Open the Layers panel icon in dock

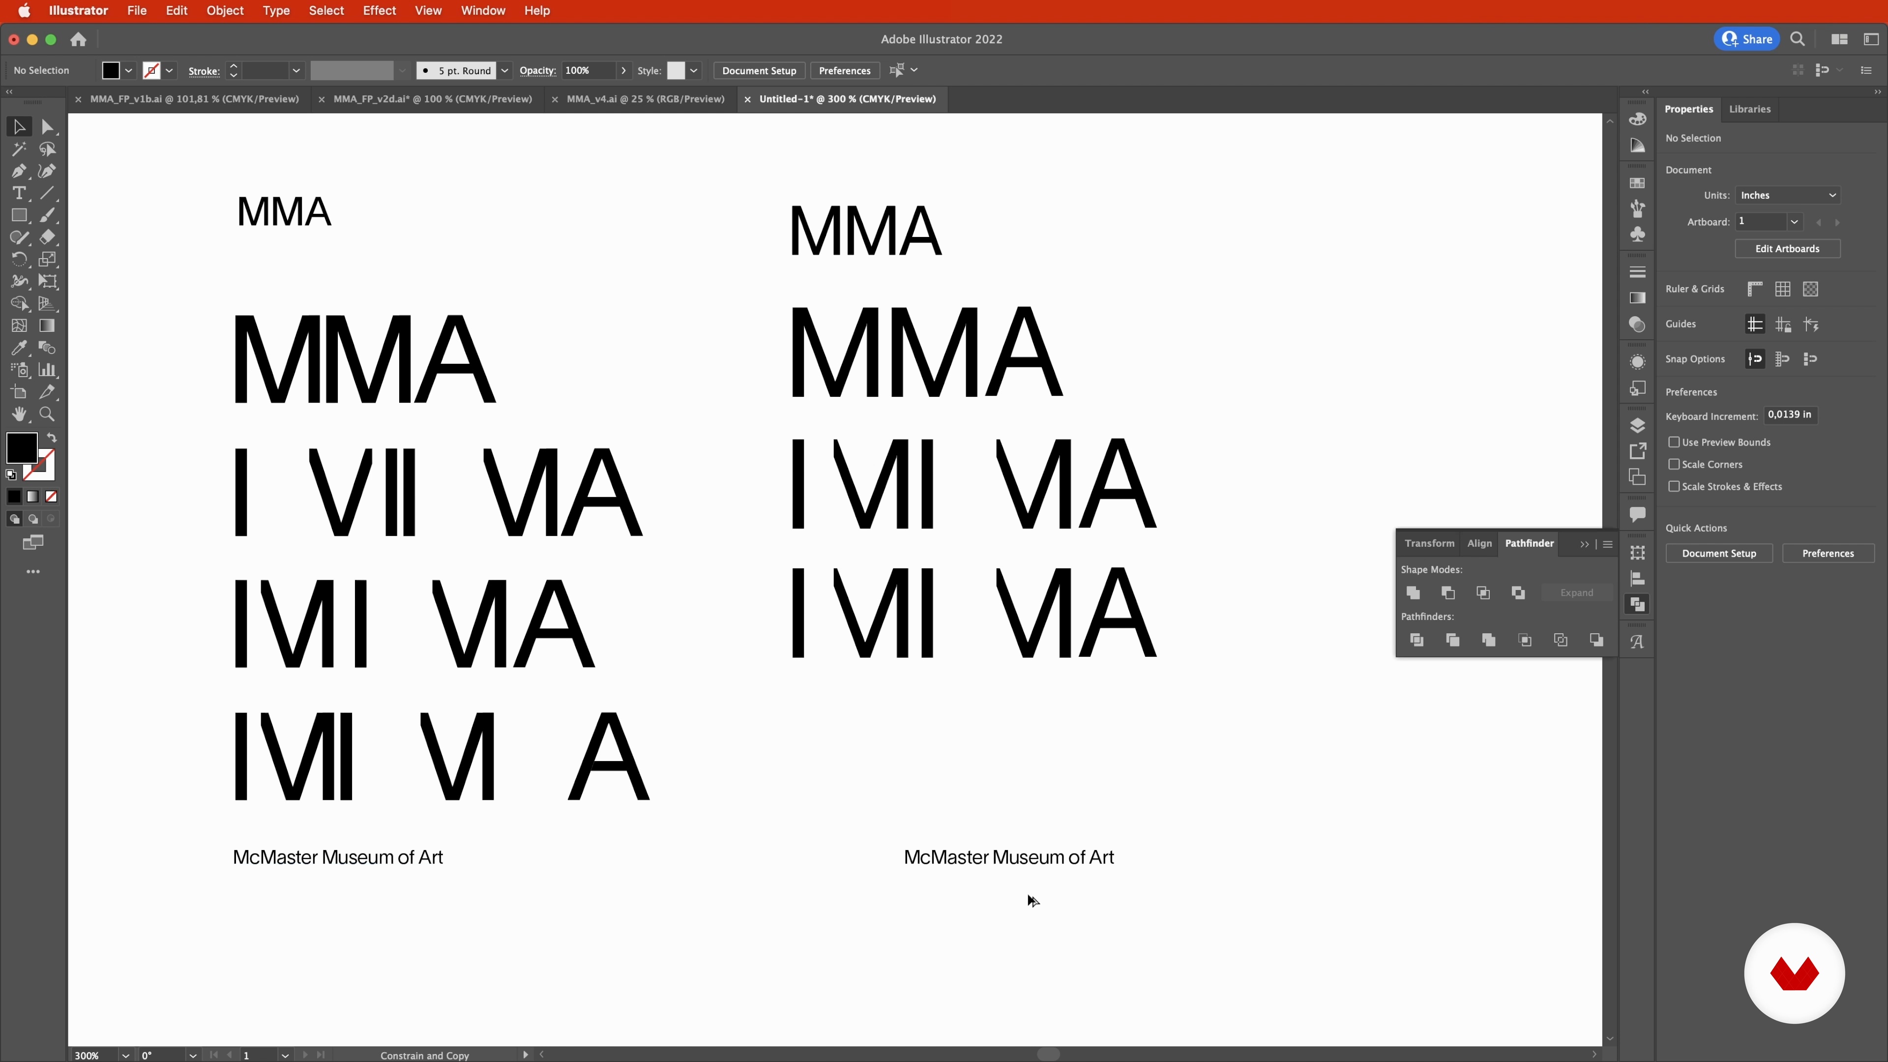(x=1637, y=426)
